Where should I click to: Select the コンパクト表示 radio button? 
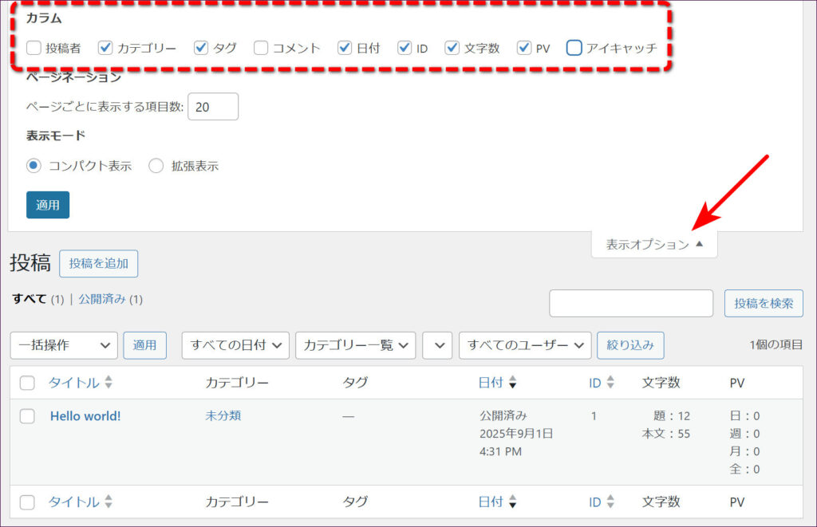coord(34,166)
